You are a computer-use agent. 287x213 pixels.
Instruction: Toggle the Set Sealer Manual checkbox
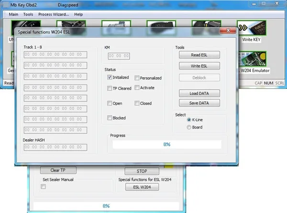click(x=43, y=187)
